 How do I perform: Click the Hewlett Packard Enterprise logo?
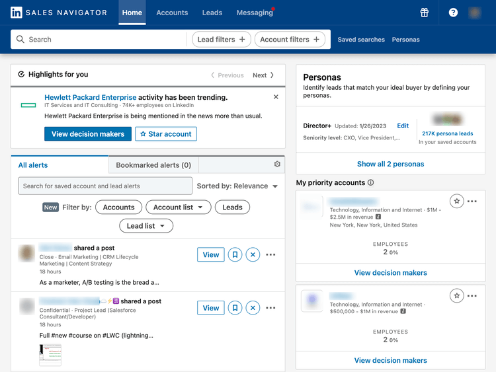[28, 105]
